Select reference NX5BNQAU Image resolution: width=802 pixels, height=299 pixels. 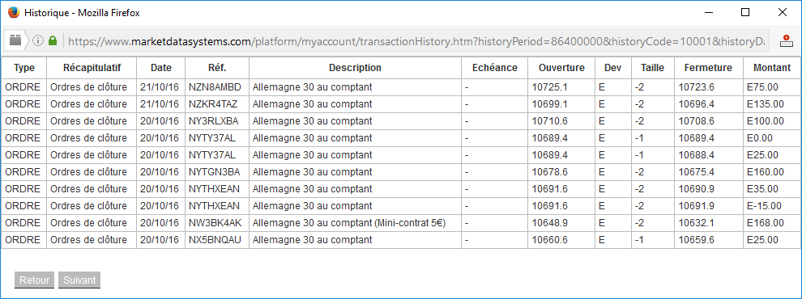click(215, 240)
